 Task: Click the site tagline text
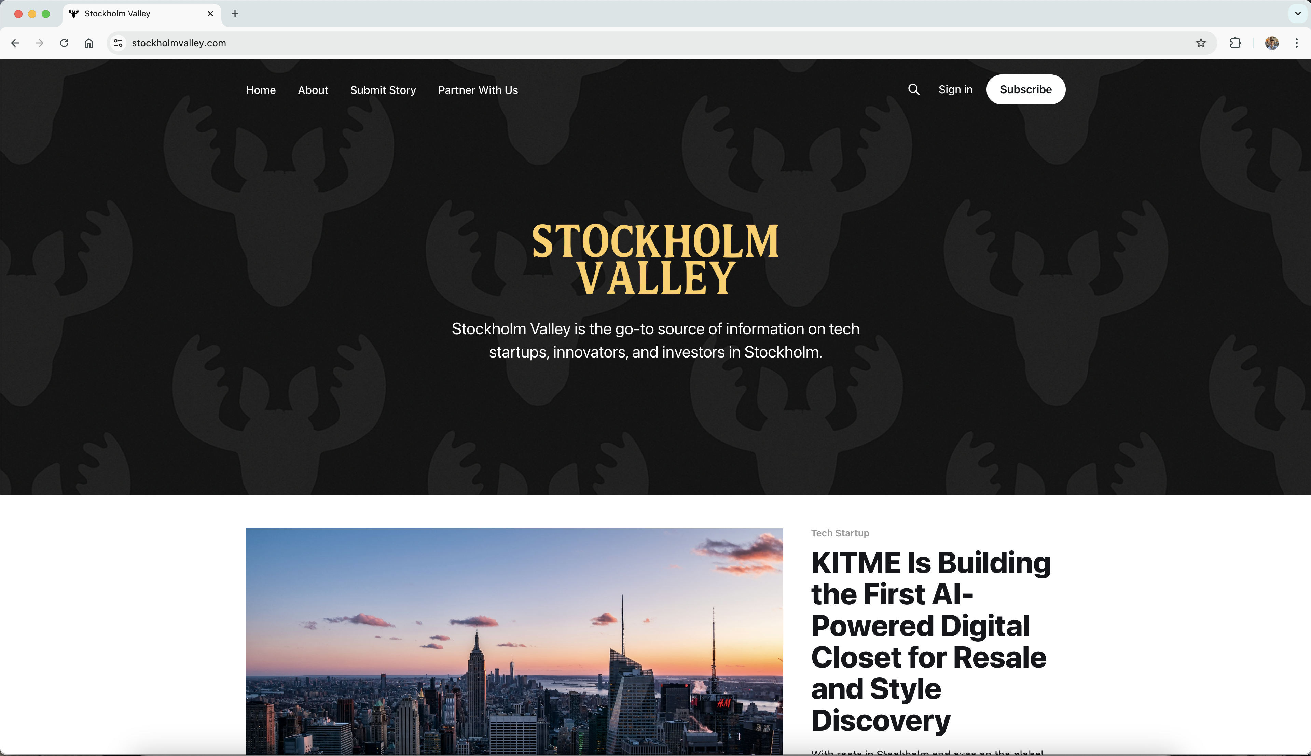(655, 341)
